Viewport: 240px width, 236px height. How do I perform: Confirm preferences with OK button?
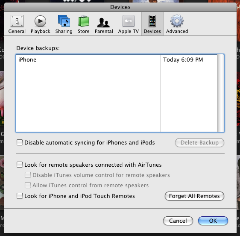(213, 221)
